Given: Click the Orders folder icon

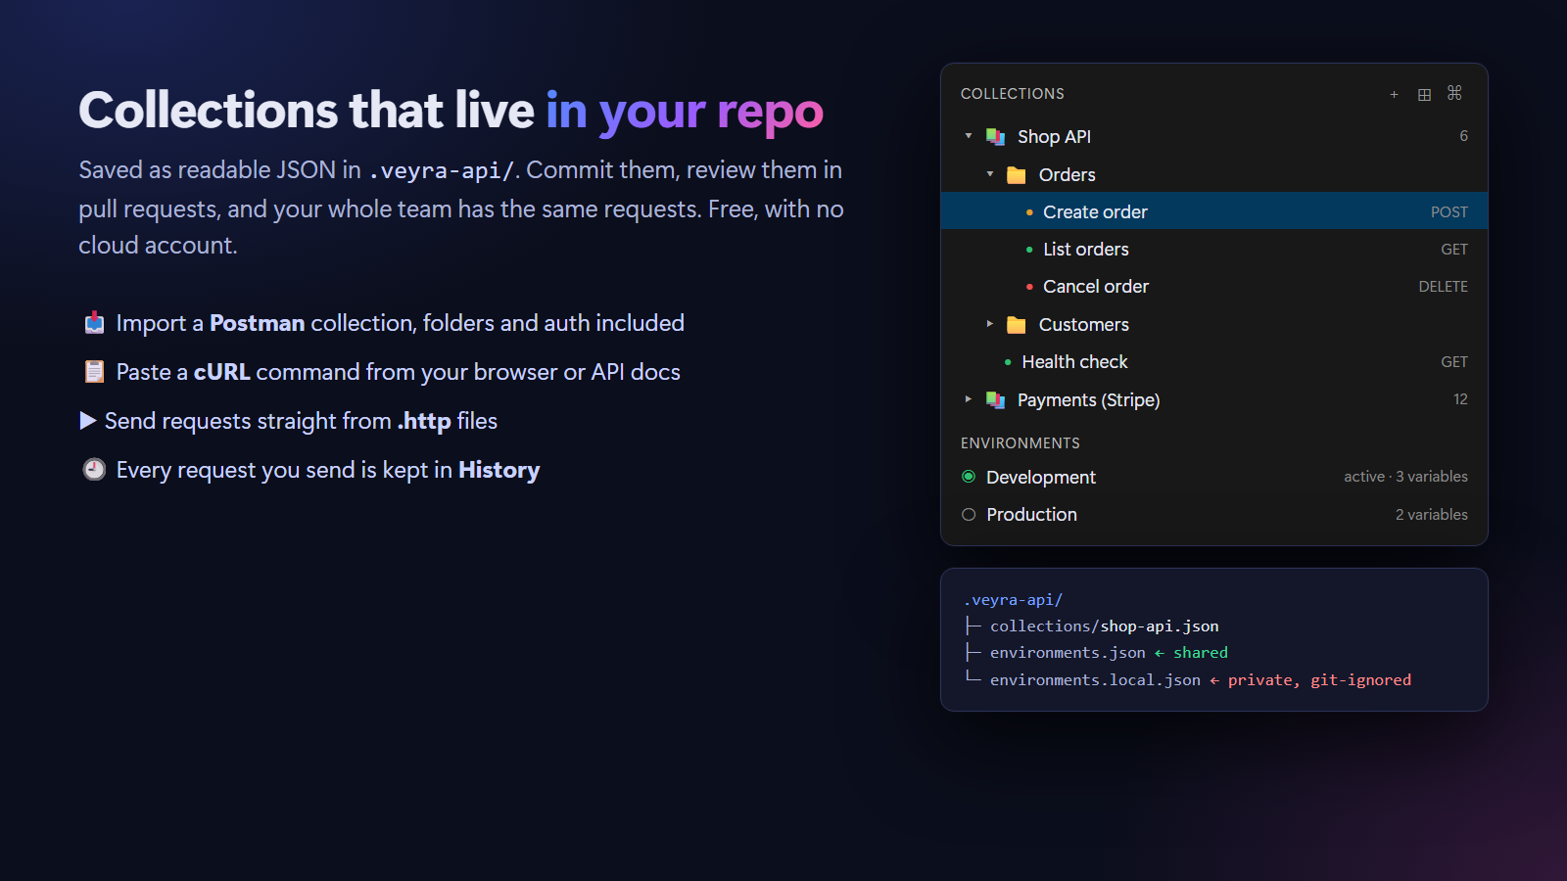Looking at the screenshot, I should pyautogui.click(x=1017, y=175).
